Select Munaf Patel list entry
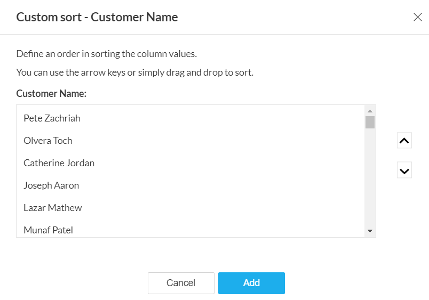The width and height of the screenshot is (429, 300). [48, 230]
